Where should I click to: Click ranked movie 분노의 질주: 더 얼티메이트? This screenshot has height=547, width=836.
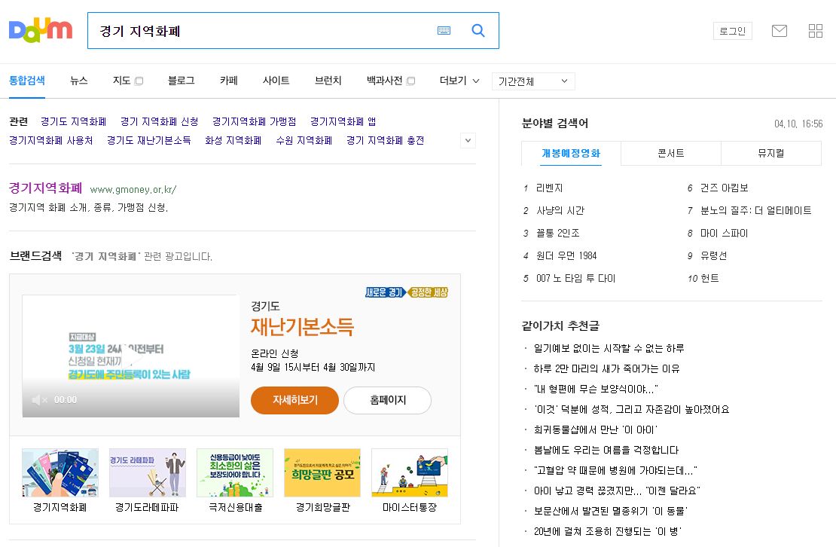(755, 211)
